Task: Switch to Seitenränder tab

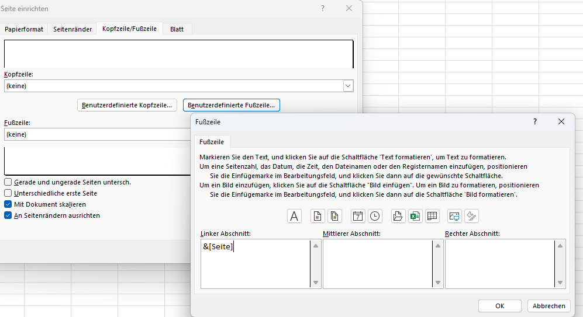Action: [x=73, y=29]
